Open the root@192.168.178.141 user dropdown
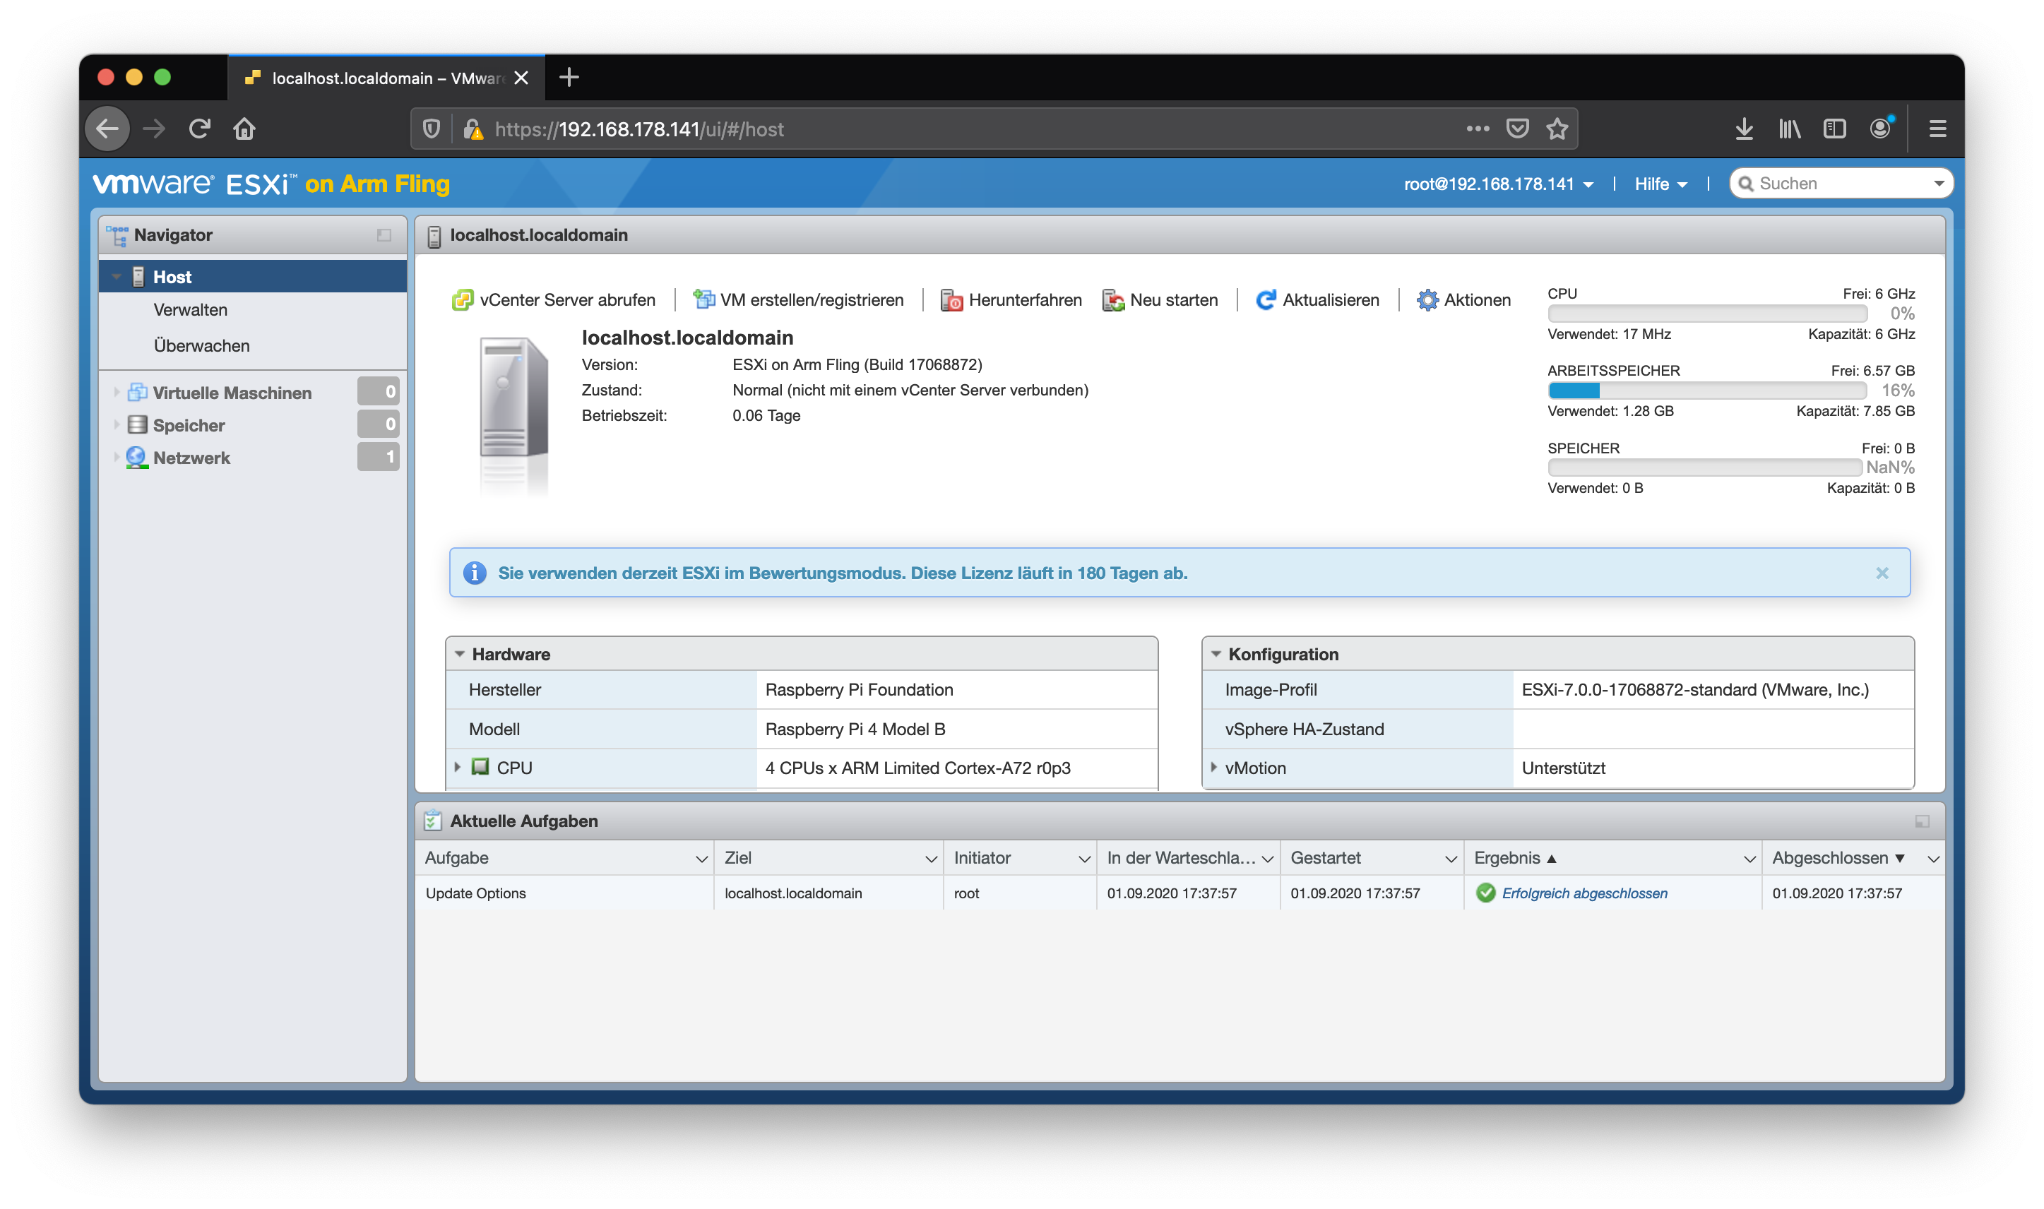This screenshot has height=1209, width=2044. (x=1497, y=184)
